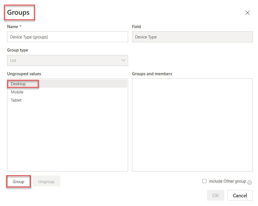Click the Field box showing Device Type
Viewport: 258px width, 206px height.
pos(192,37)
